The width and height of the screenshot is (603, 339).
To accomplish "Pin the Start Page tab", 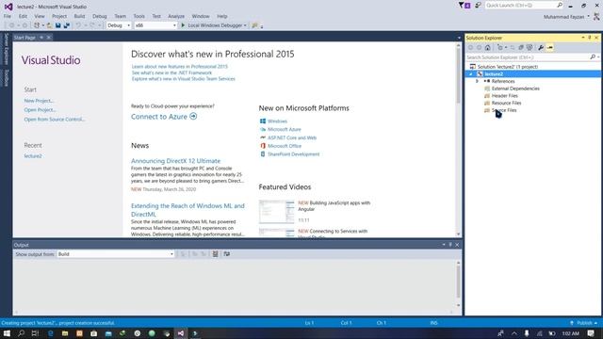I will point(41,38).
